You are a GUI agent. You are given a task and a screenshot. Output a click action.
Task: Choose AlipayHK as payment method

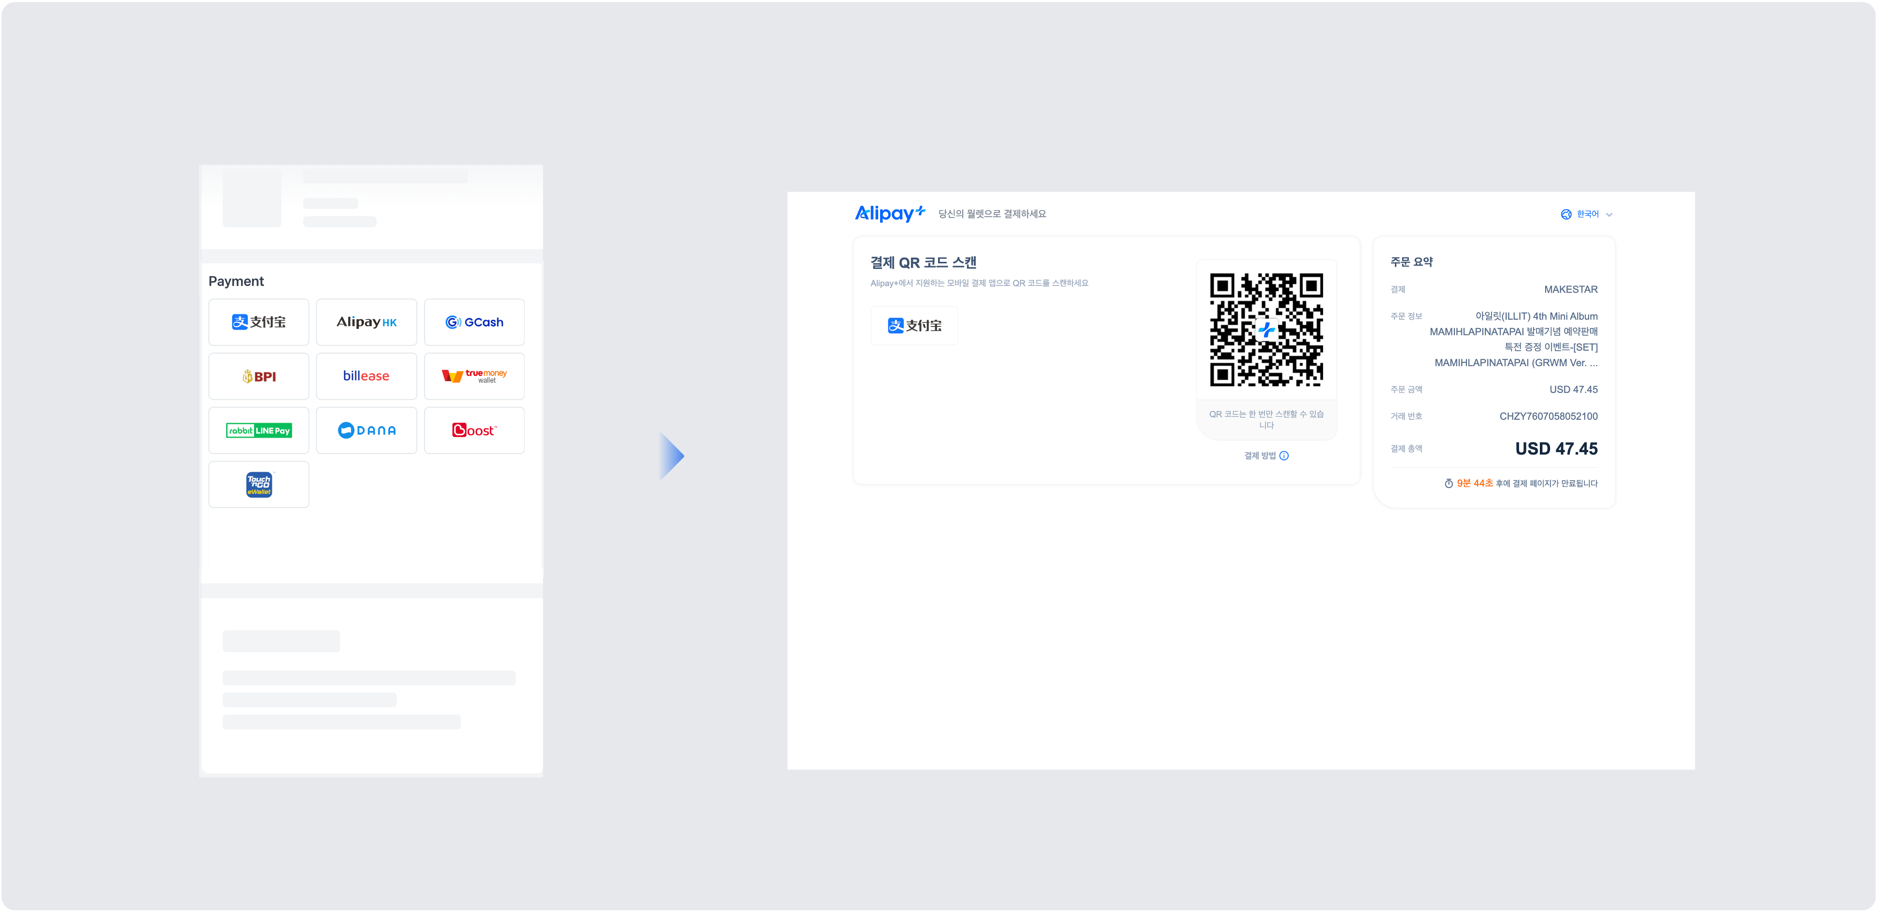(367, 322)
